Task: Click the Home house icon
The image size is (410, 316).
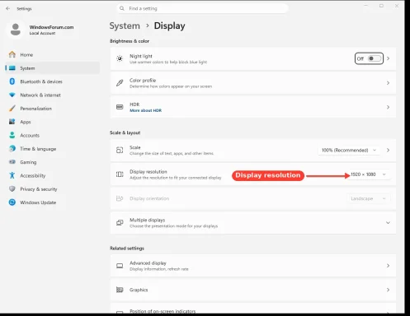Action: click(12, 54)
